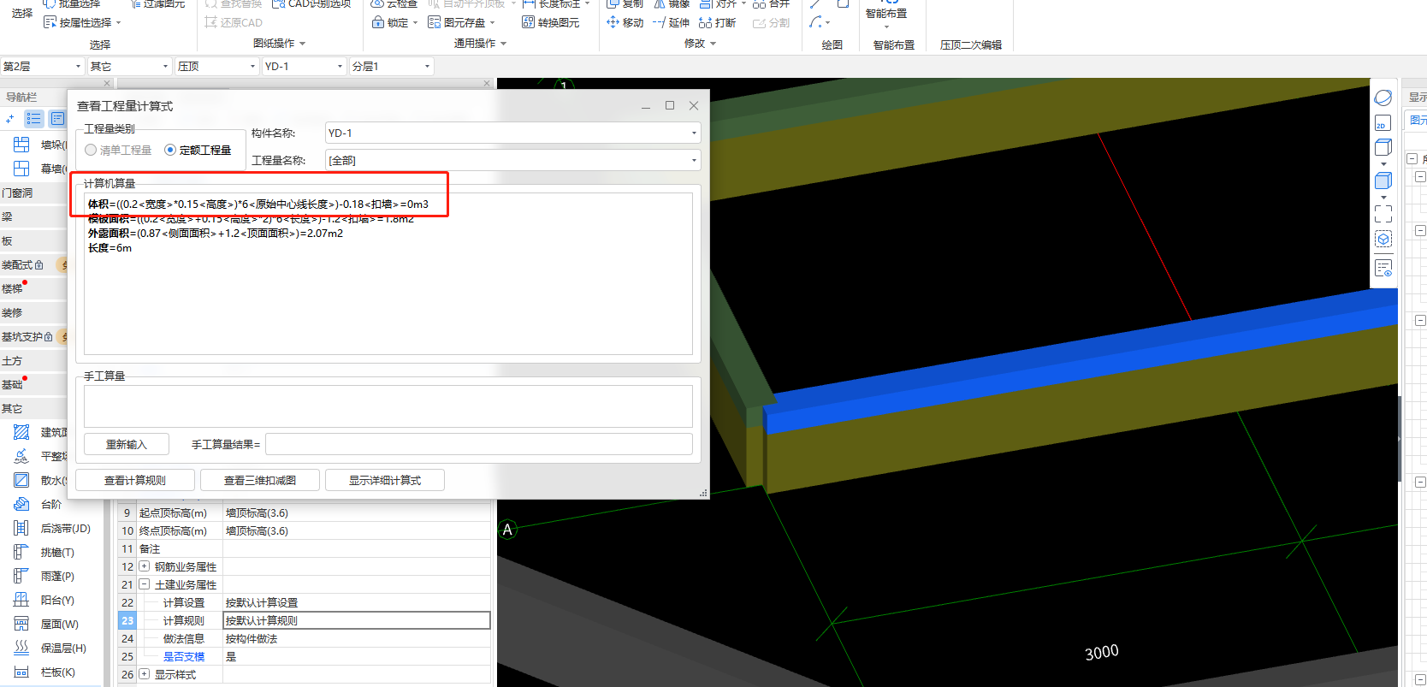
Task: Click the 手工算量结果 input field
Action: pyautogui.click(x=479, y=444)
